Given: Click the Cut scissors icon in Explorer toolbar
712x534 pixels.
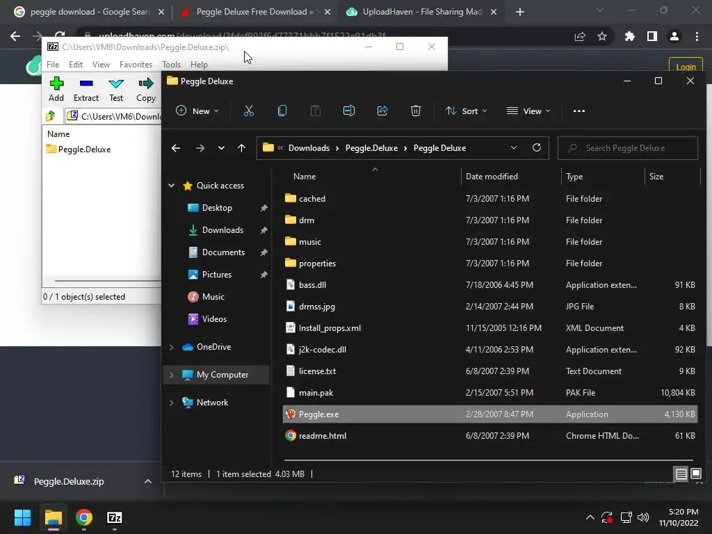Looking at the screenshot, I should [x=248, y=111].
